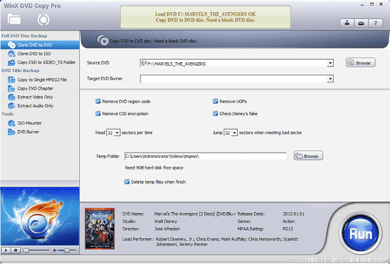390x264 pixels.
Task: Click the Copy DVD to VIDEO_TS Folder icon
Action: tap(12, 62)
